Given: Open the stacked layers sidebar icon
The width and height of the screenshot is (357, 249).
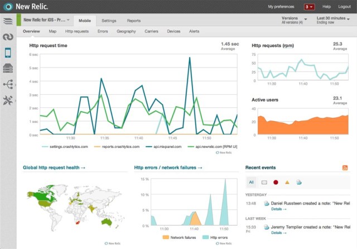Looking at the screenshot, I should coord(8,21).
